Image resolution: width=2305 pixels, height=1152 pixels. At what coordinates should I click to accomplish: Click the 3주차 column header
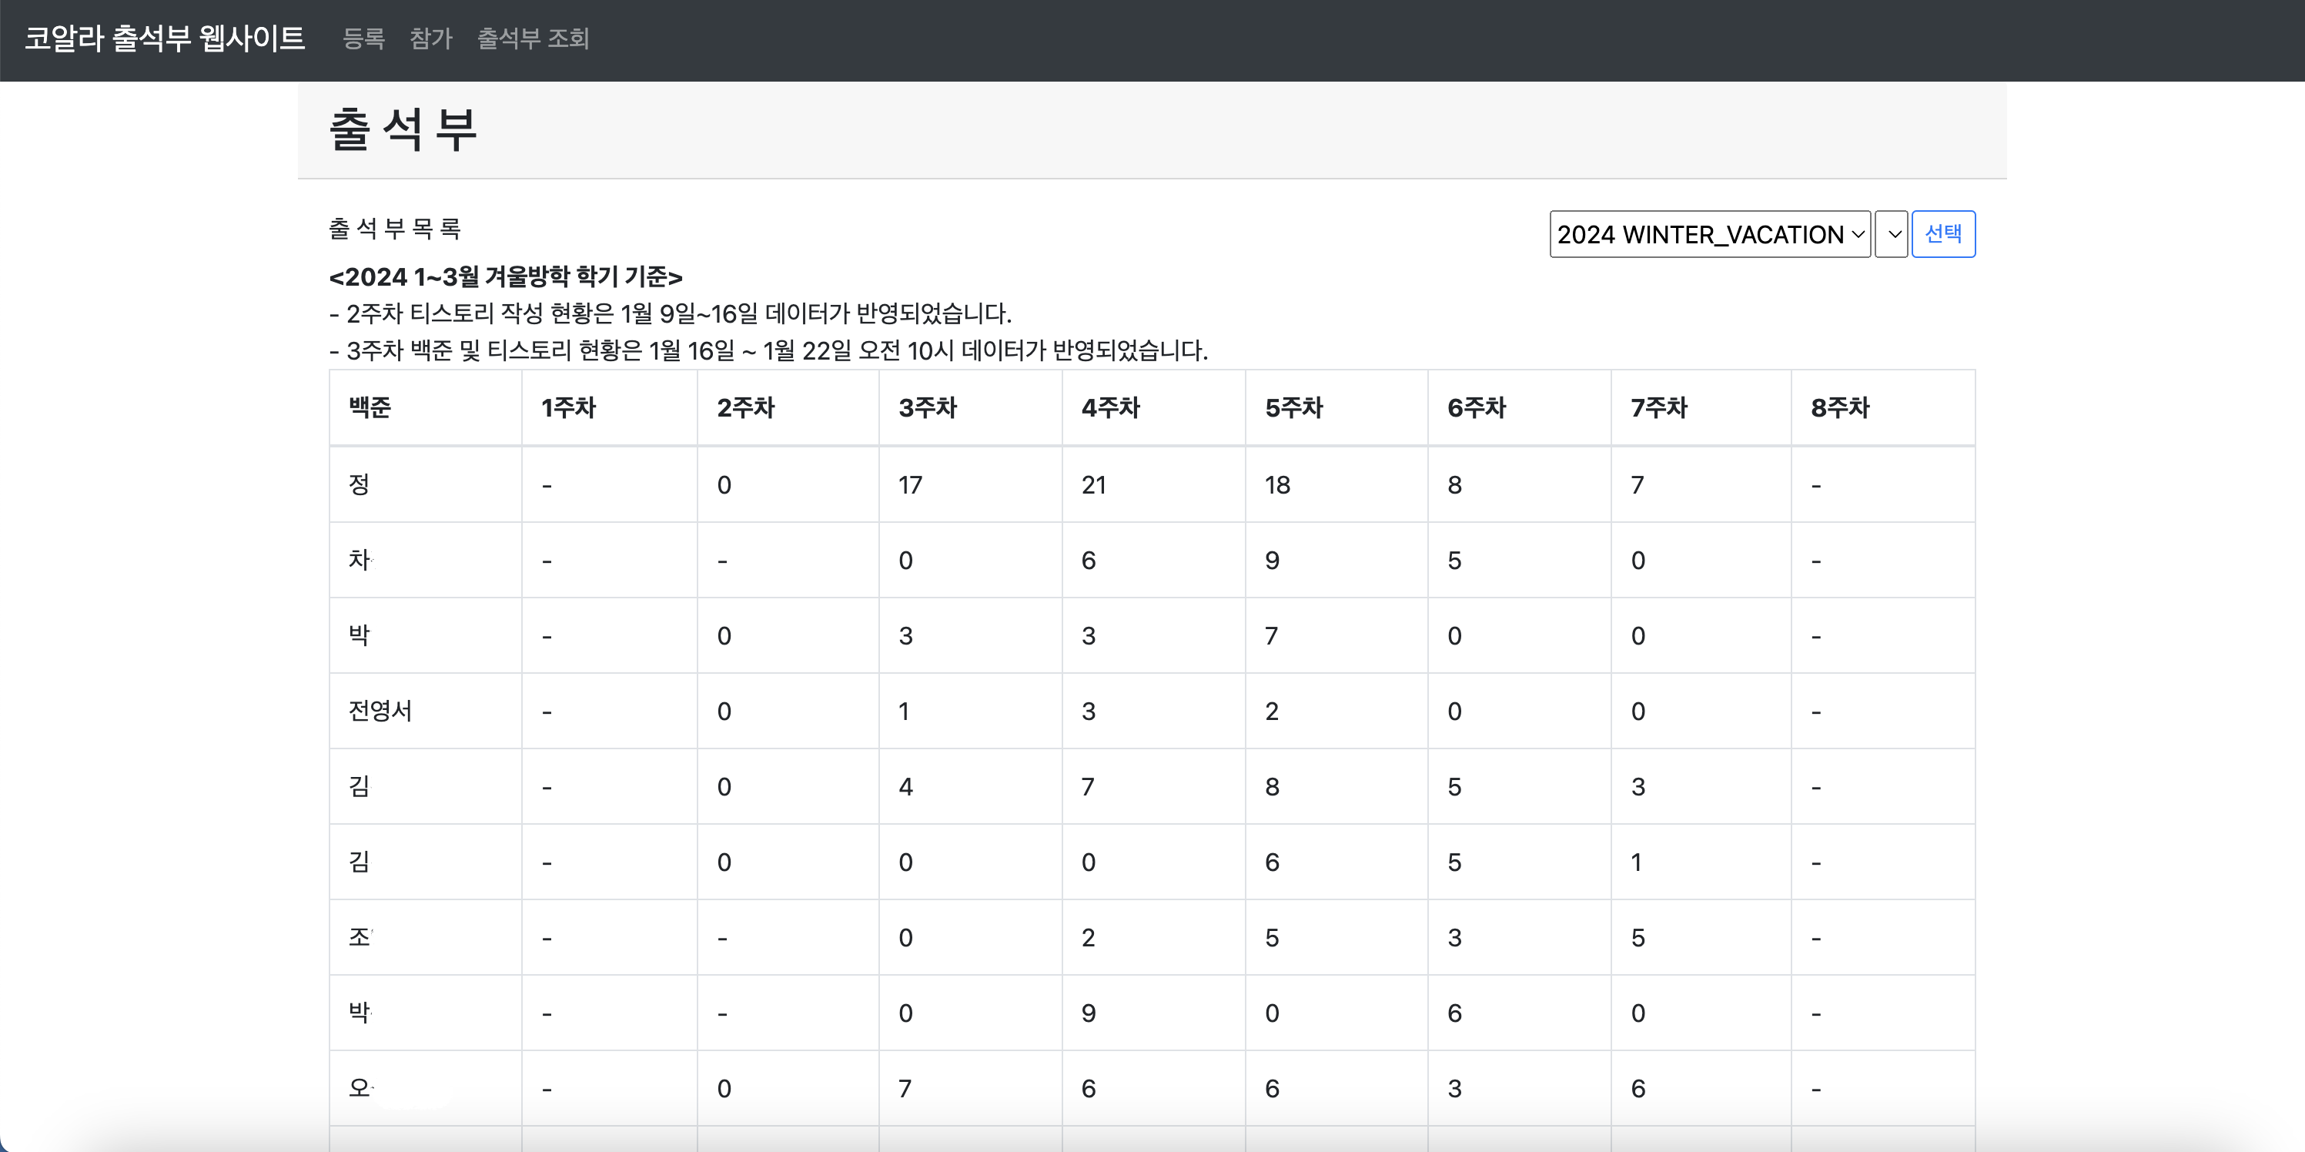[x=928, y=408]
